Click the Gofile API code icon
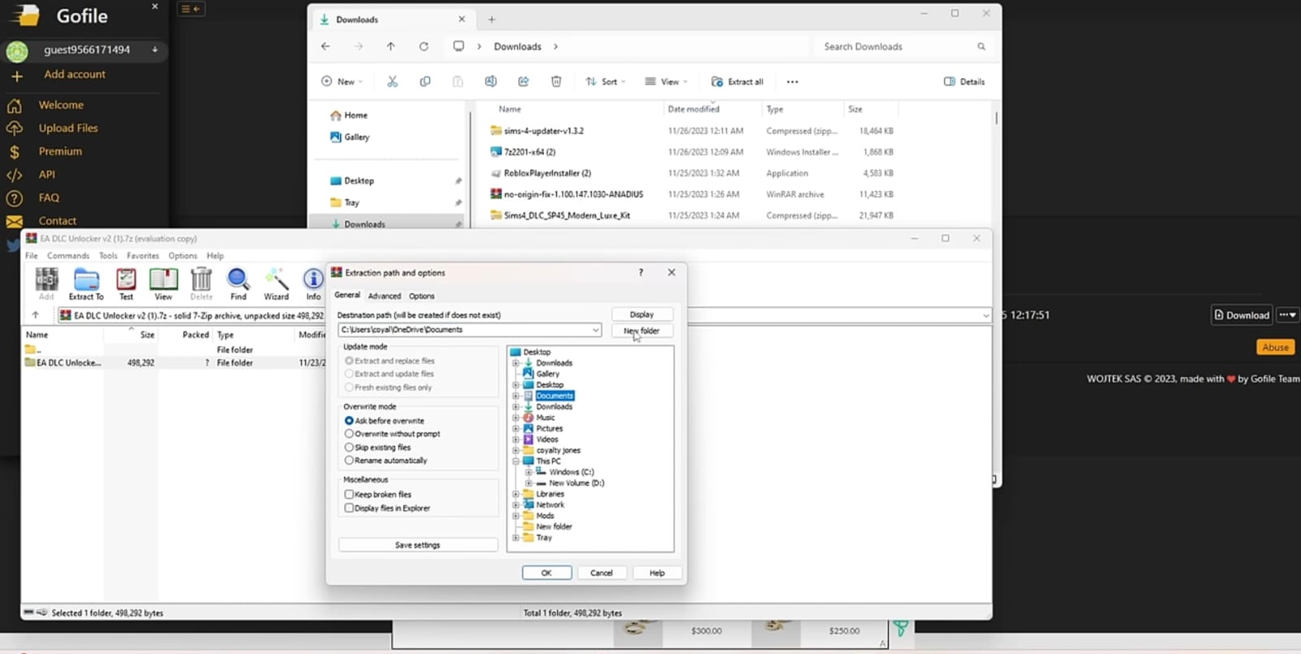 pos(15,175)
